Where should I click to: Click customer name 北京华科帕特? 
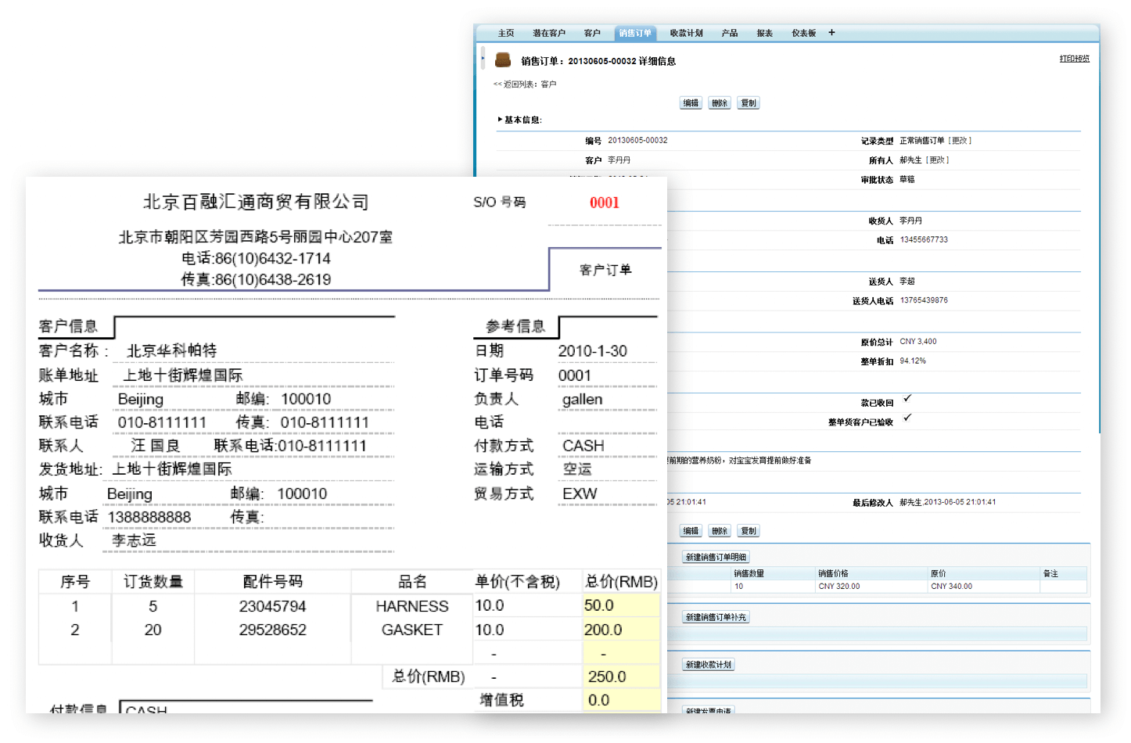pyautogui.click(x=172, y=350)
